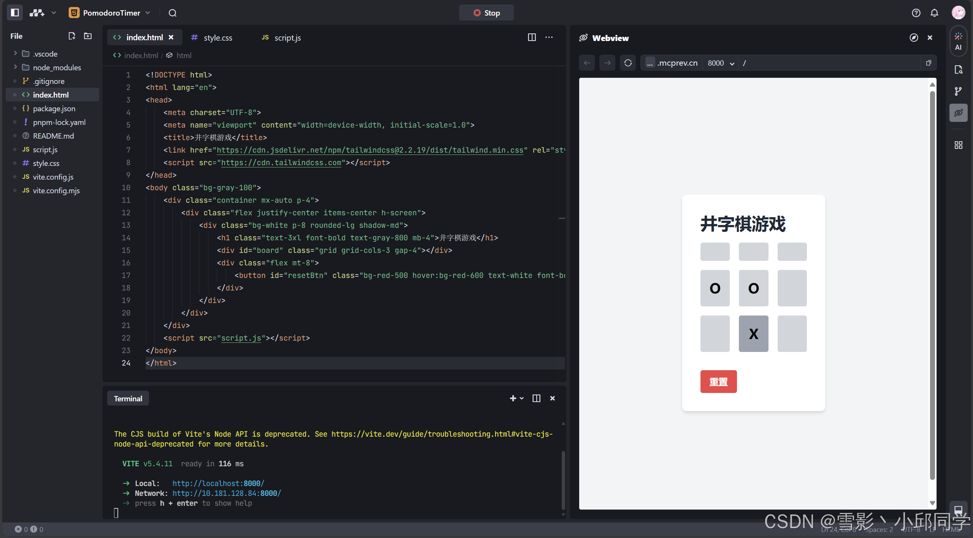The height and width of the screenshot is (538, 973).
Task: Toggle split view in the Terminal panel
Action: pos(536,398)
